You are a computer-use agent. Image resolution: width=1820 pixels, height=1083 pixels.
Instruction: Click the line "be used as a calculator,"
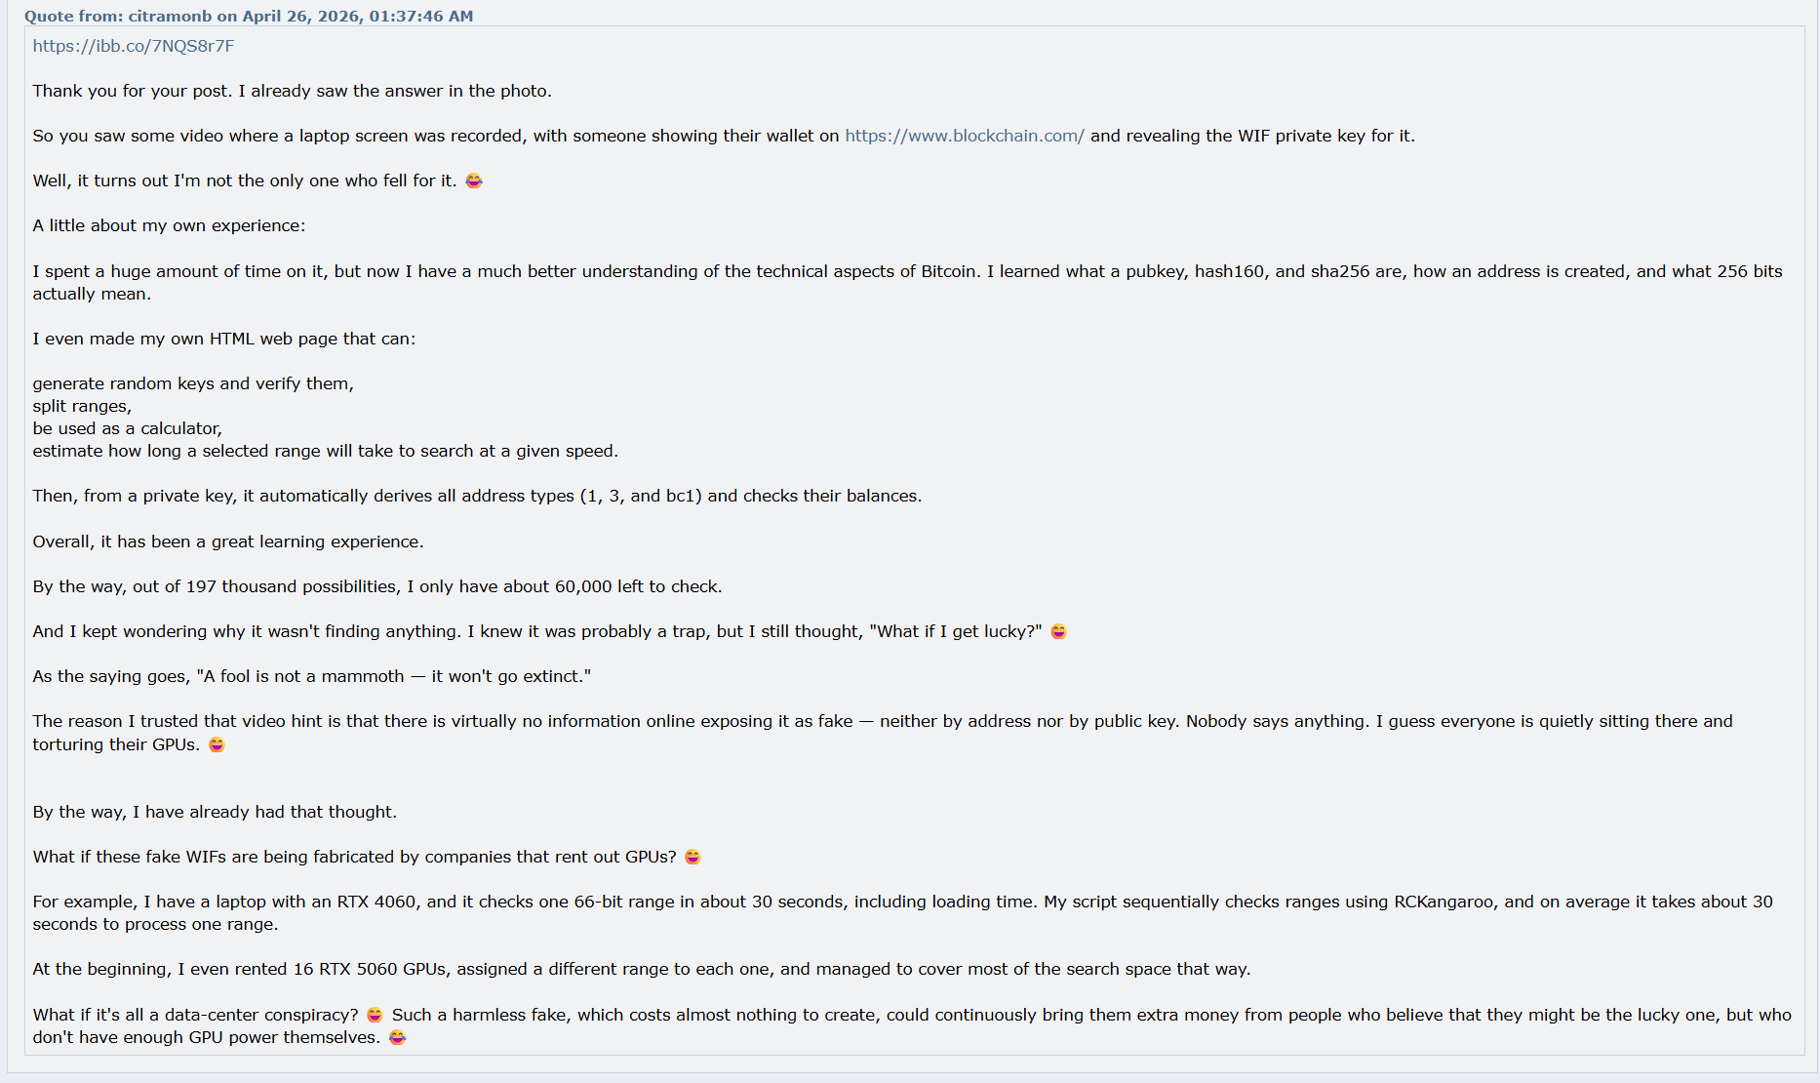pyautogui.click(x=128, y=428)
